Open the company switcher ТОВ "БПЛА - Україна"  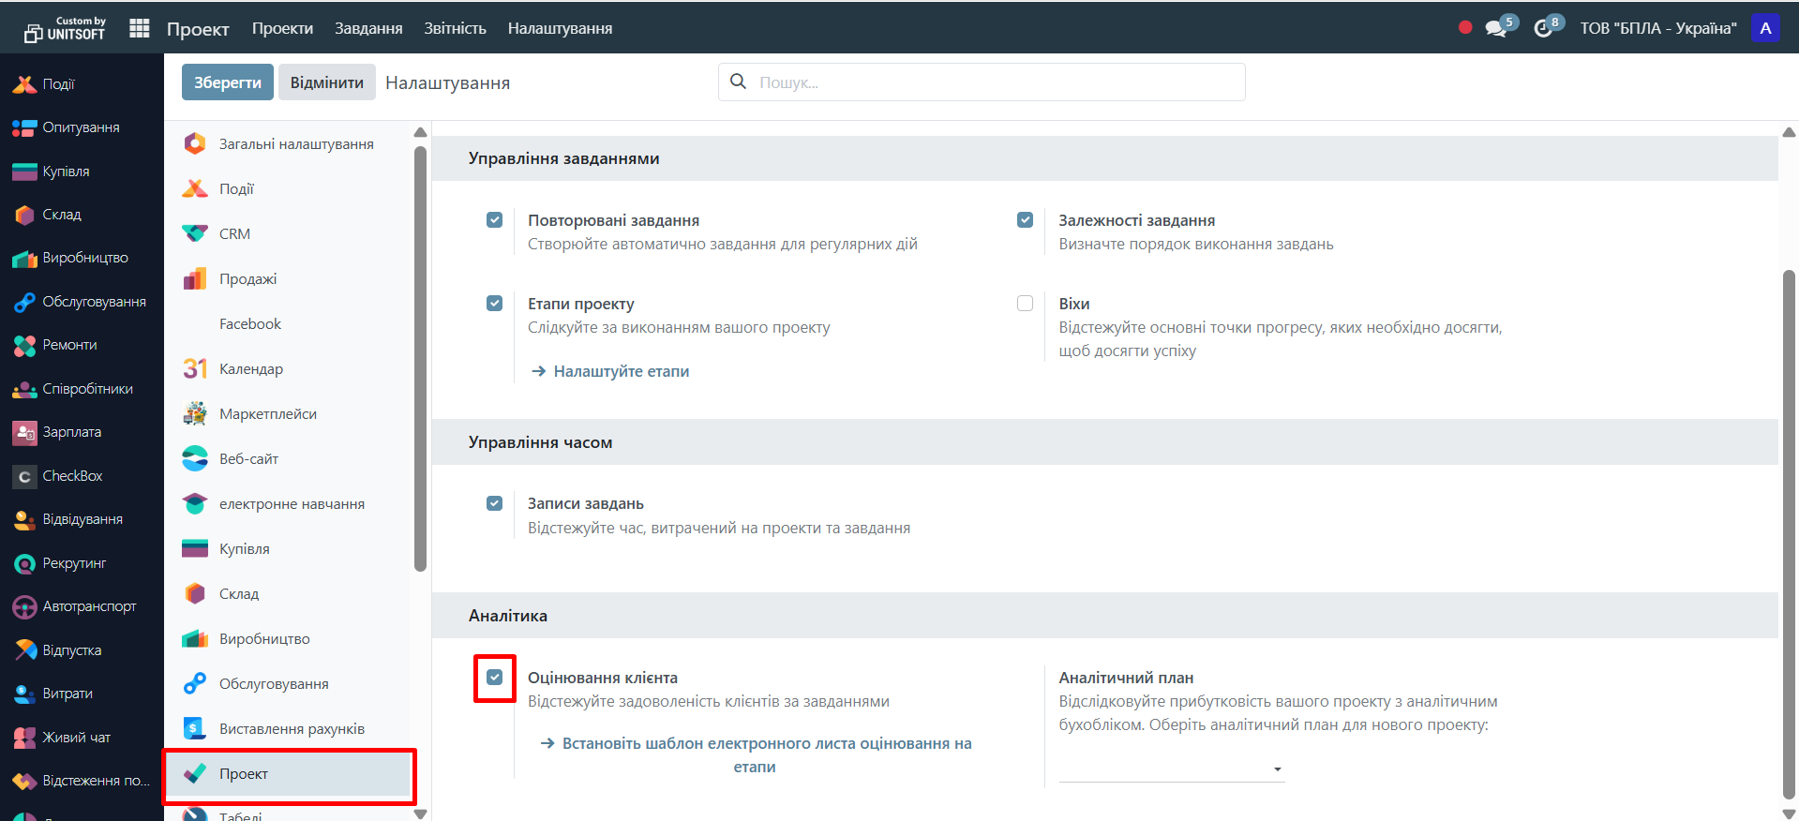(1657, 28)
